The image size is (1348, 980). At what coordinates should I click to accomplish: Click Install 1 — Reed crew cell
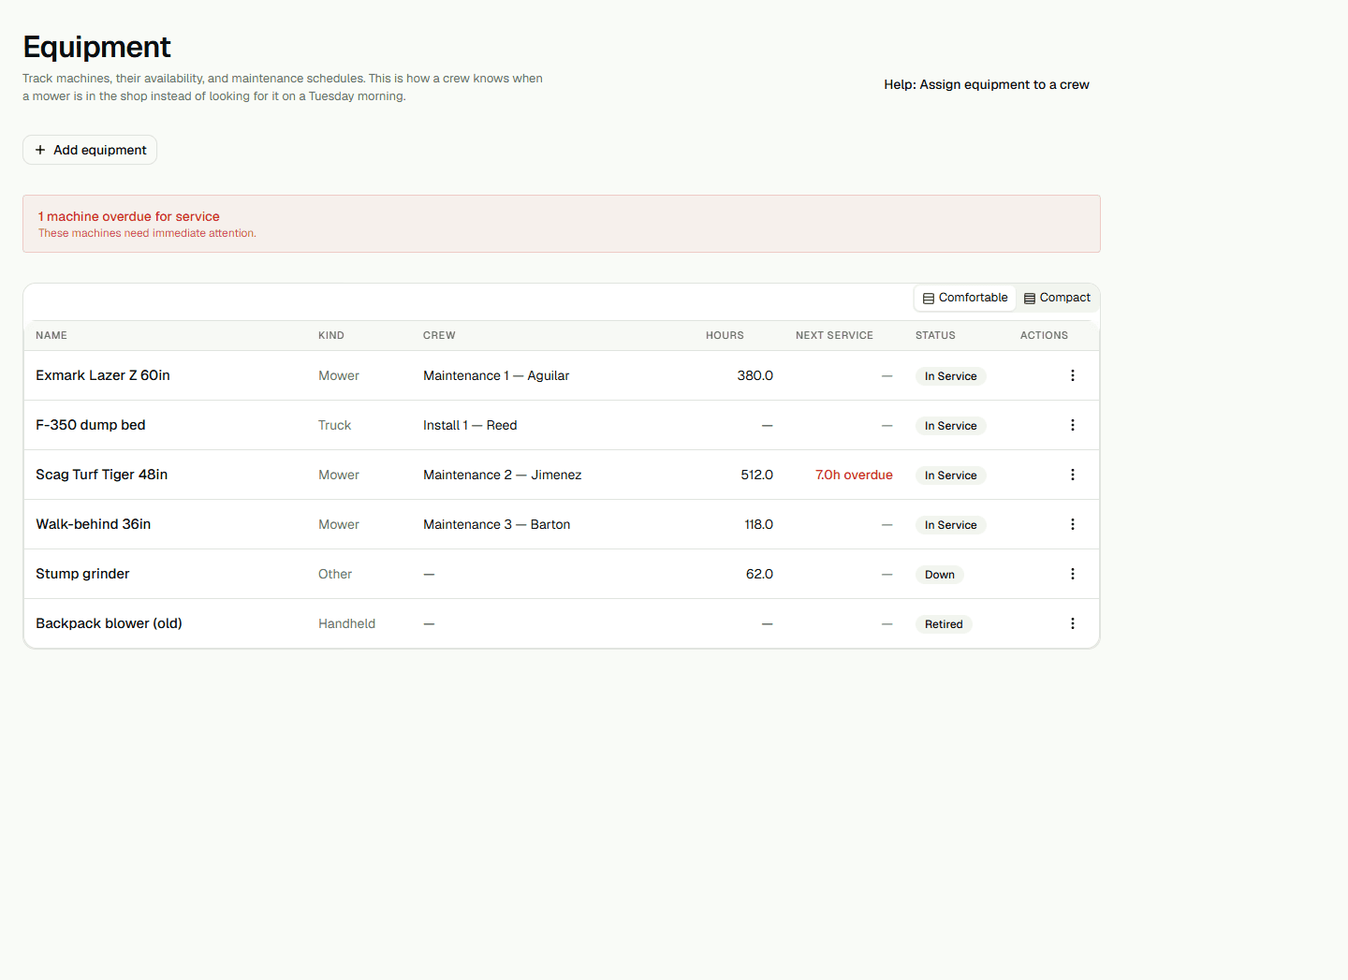470,425
